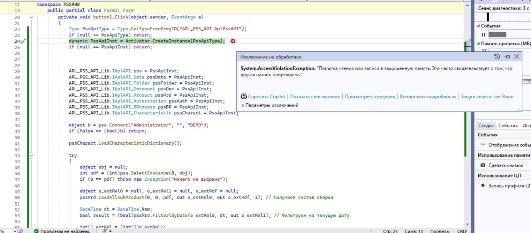The height and width of the screenshot is (233, 531).
Task: Collapse the try block at line 43
Action: tap(31, 155)
